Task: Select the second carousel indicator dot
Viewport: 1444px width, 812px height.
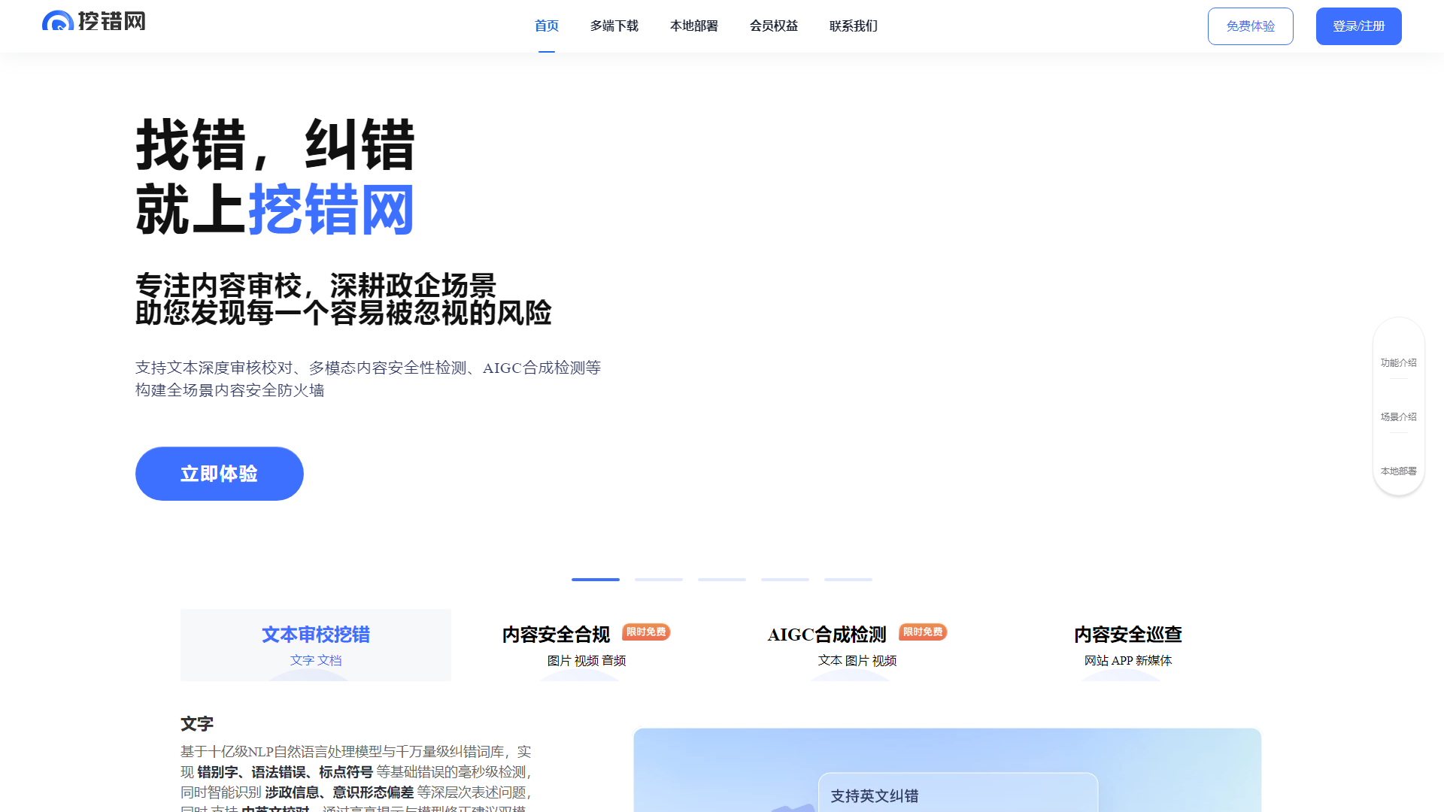Action: [659, 580]
